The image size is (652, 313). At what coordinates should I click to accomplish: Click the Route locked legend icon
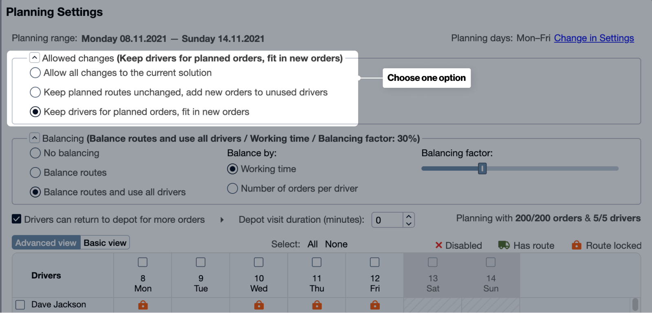click(x=576, y=245)
